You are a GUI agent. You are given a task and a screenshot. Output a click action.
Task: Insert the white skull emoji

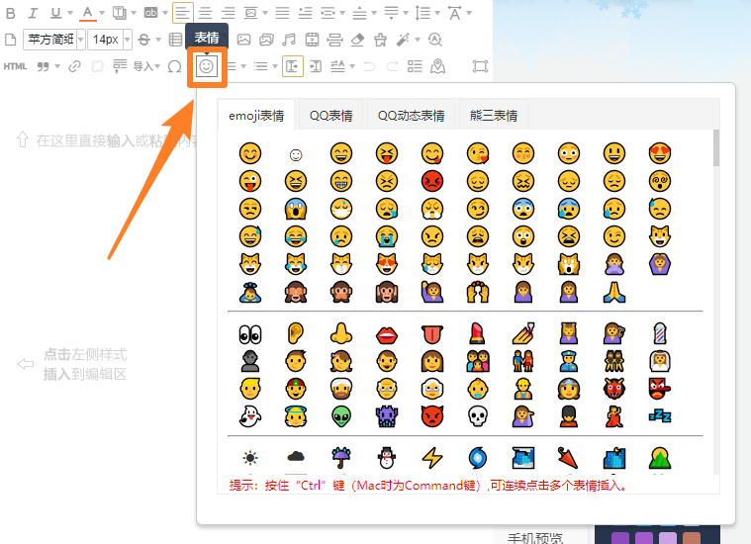point(477,415)
